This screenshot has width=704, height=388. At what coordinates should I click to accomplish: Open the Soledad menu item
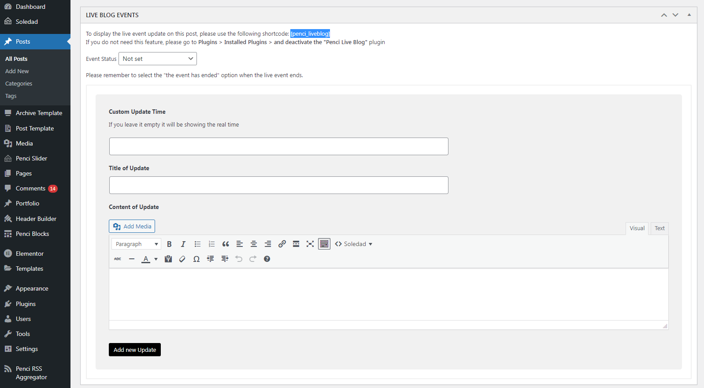coord(35,22)
